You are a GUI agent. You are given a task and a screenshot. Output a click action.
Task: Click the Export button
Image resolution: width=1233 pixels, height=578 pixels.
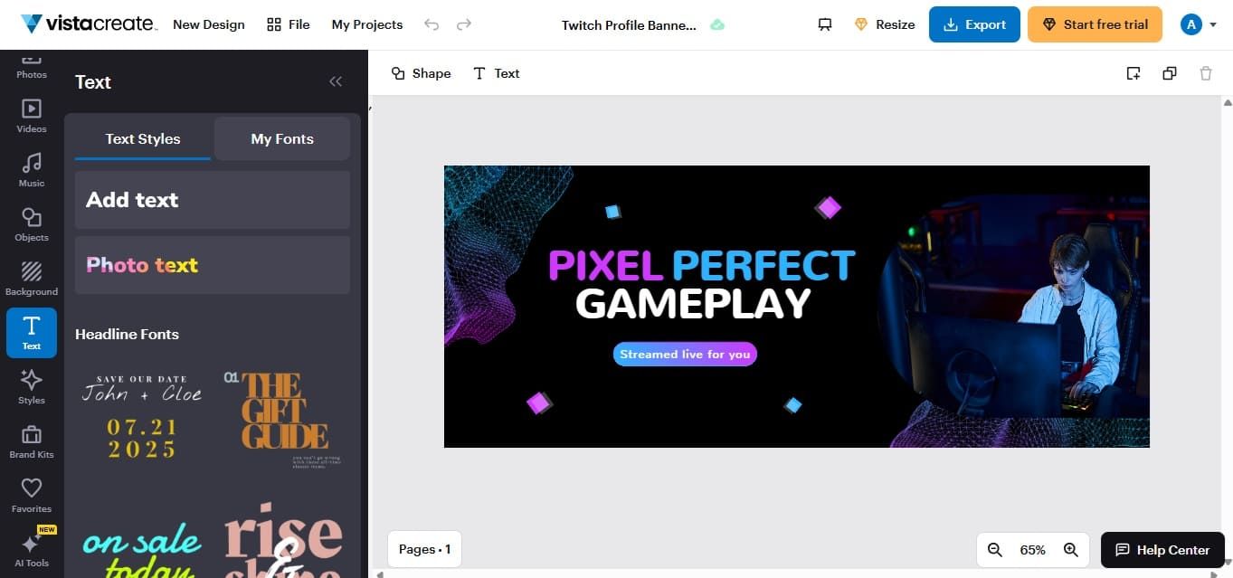[x=974, y=24]
